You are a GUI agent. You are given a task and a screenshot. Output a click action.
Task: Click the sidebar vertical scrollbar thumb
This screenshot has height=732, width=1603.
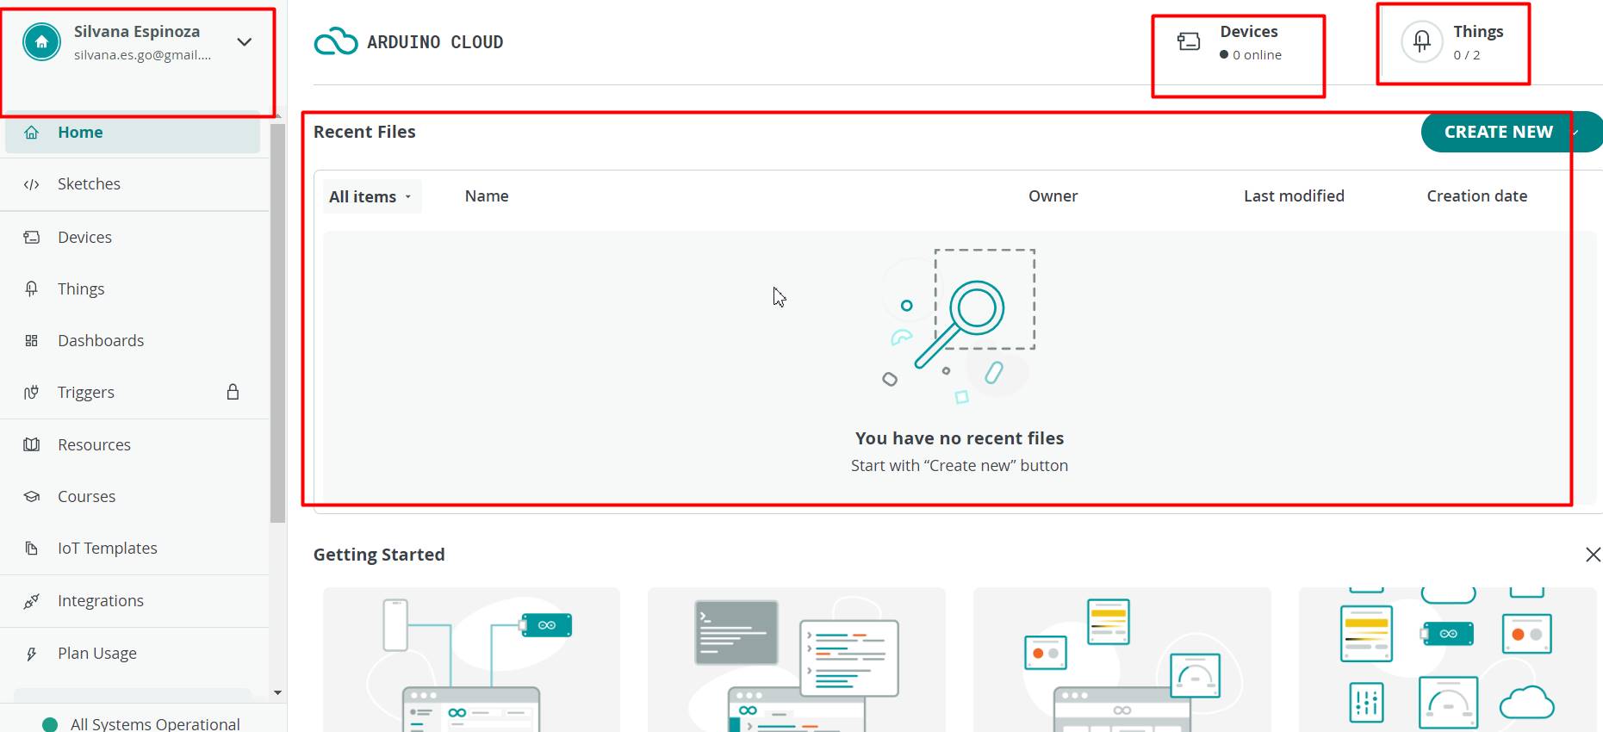click(x=277, y=323)
